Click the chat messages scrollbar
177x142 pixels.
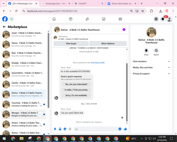(x=127, y=92)
